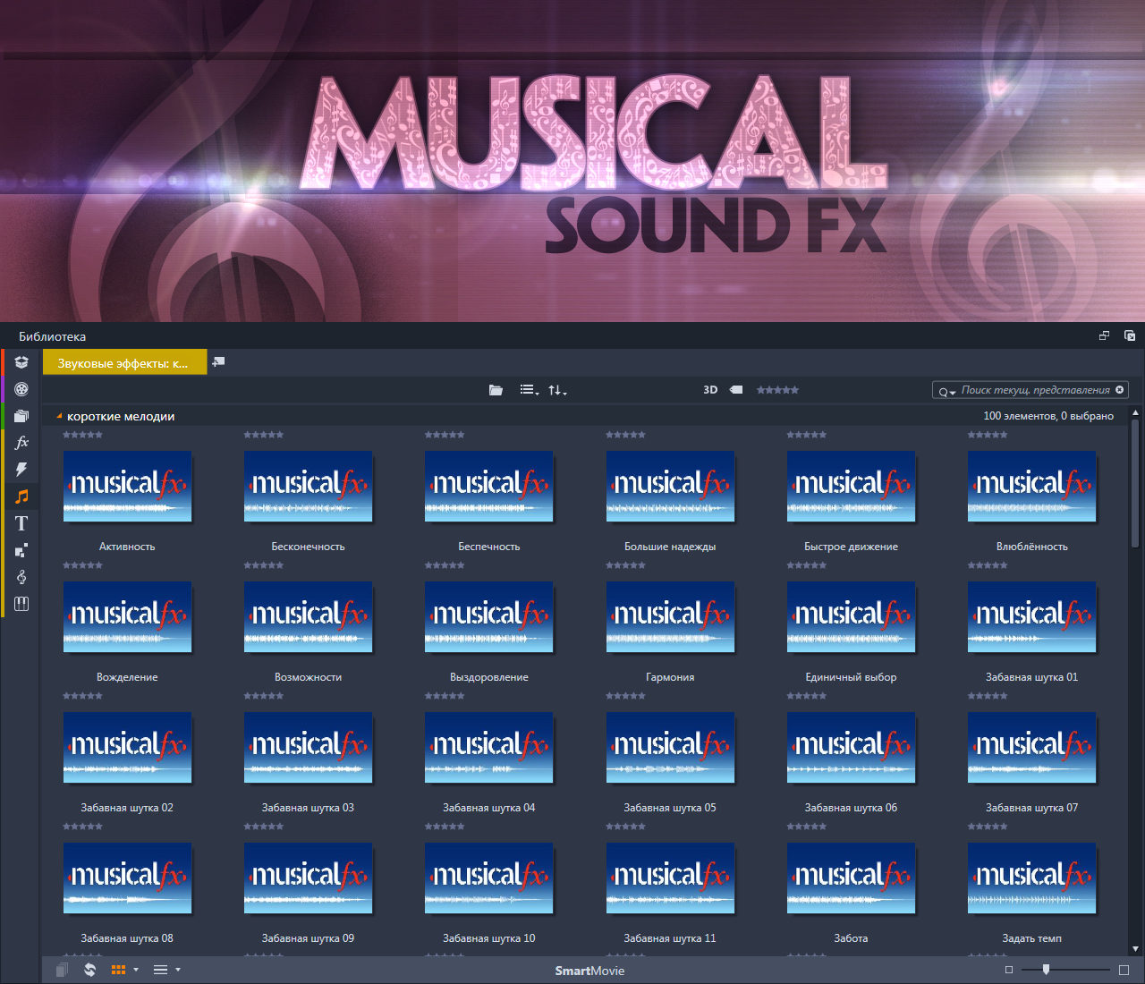Screen dimensions: 1145x984
Task: Open thumbnail view options arrow
Action: [136, 970]
